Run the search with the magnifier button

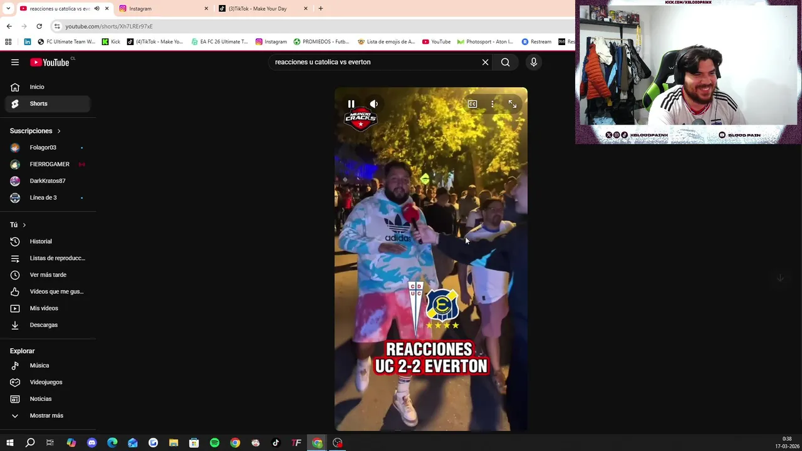pyautogui.click(x=506, y=62)
